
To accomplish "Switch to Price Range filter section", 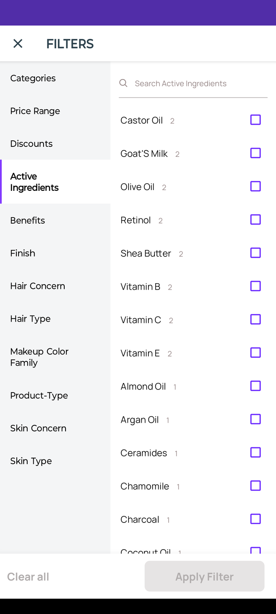I will pyautogui.click(x=55, y=111).
